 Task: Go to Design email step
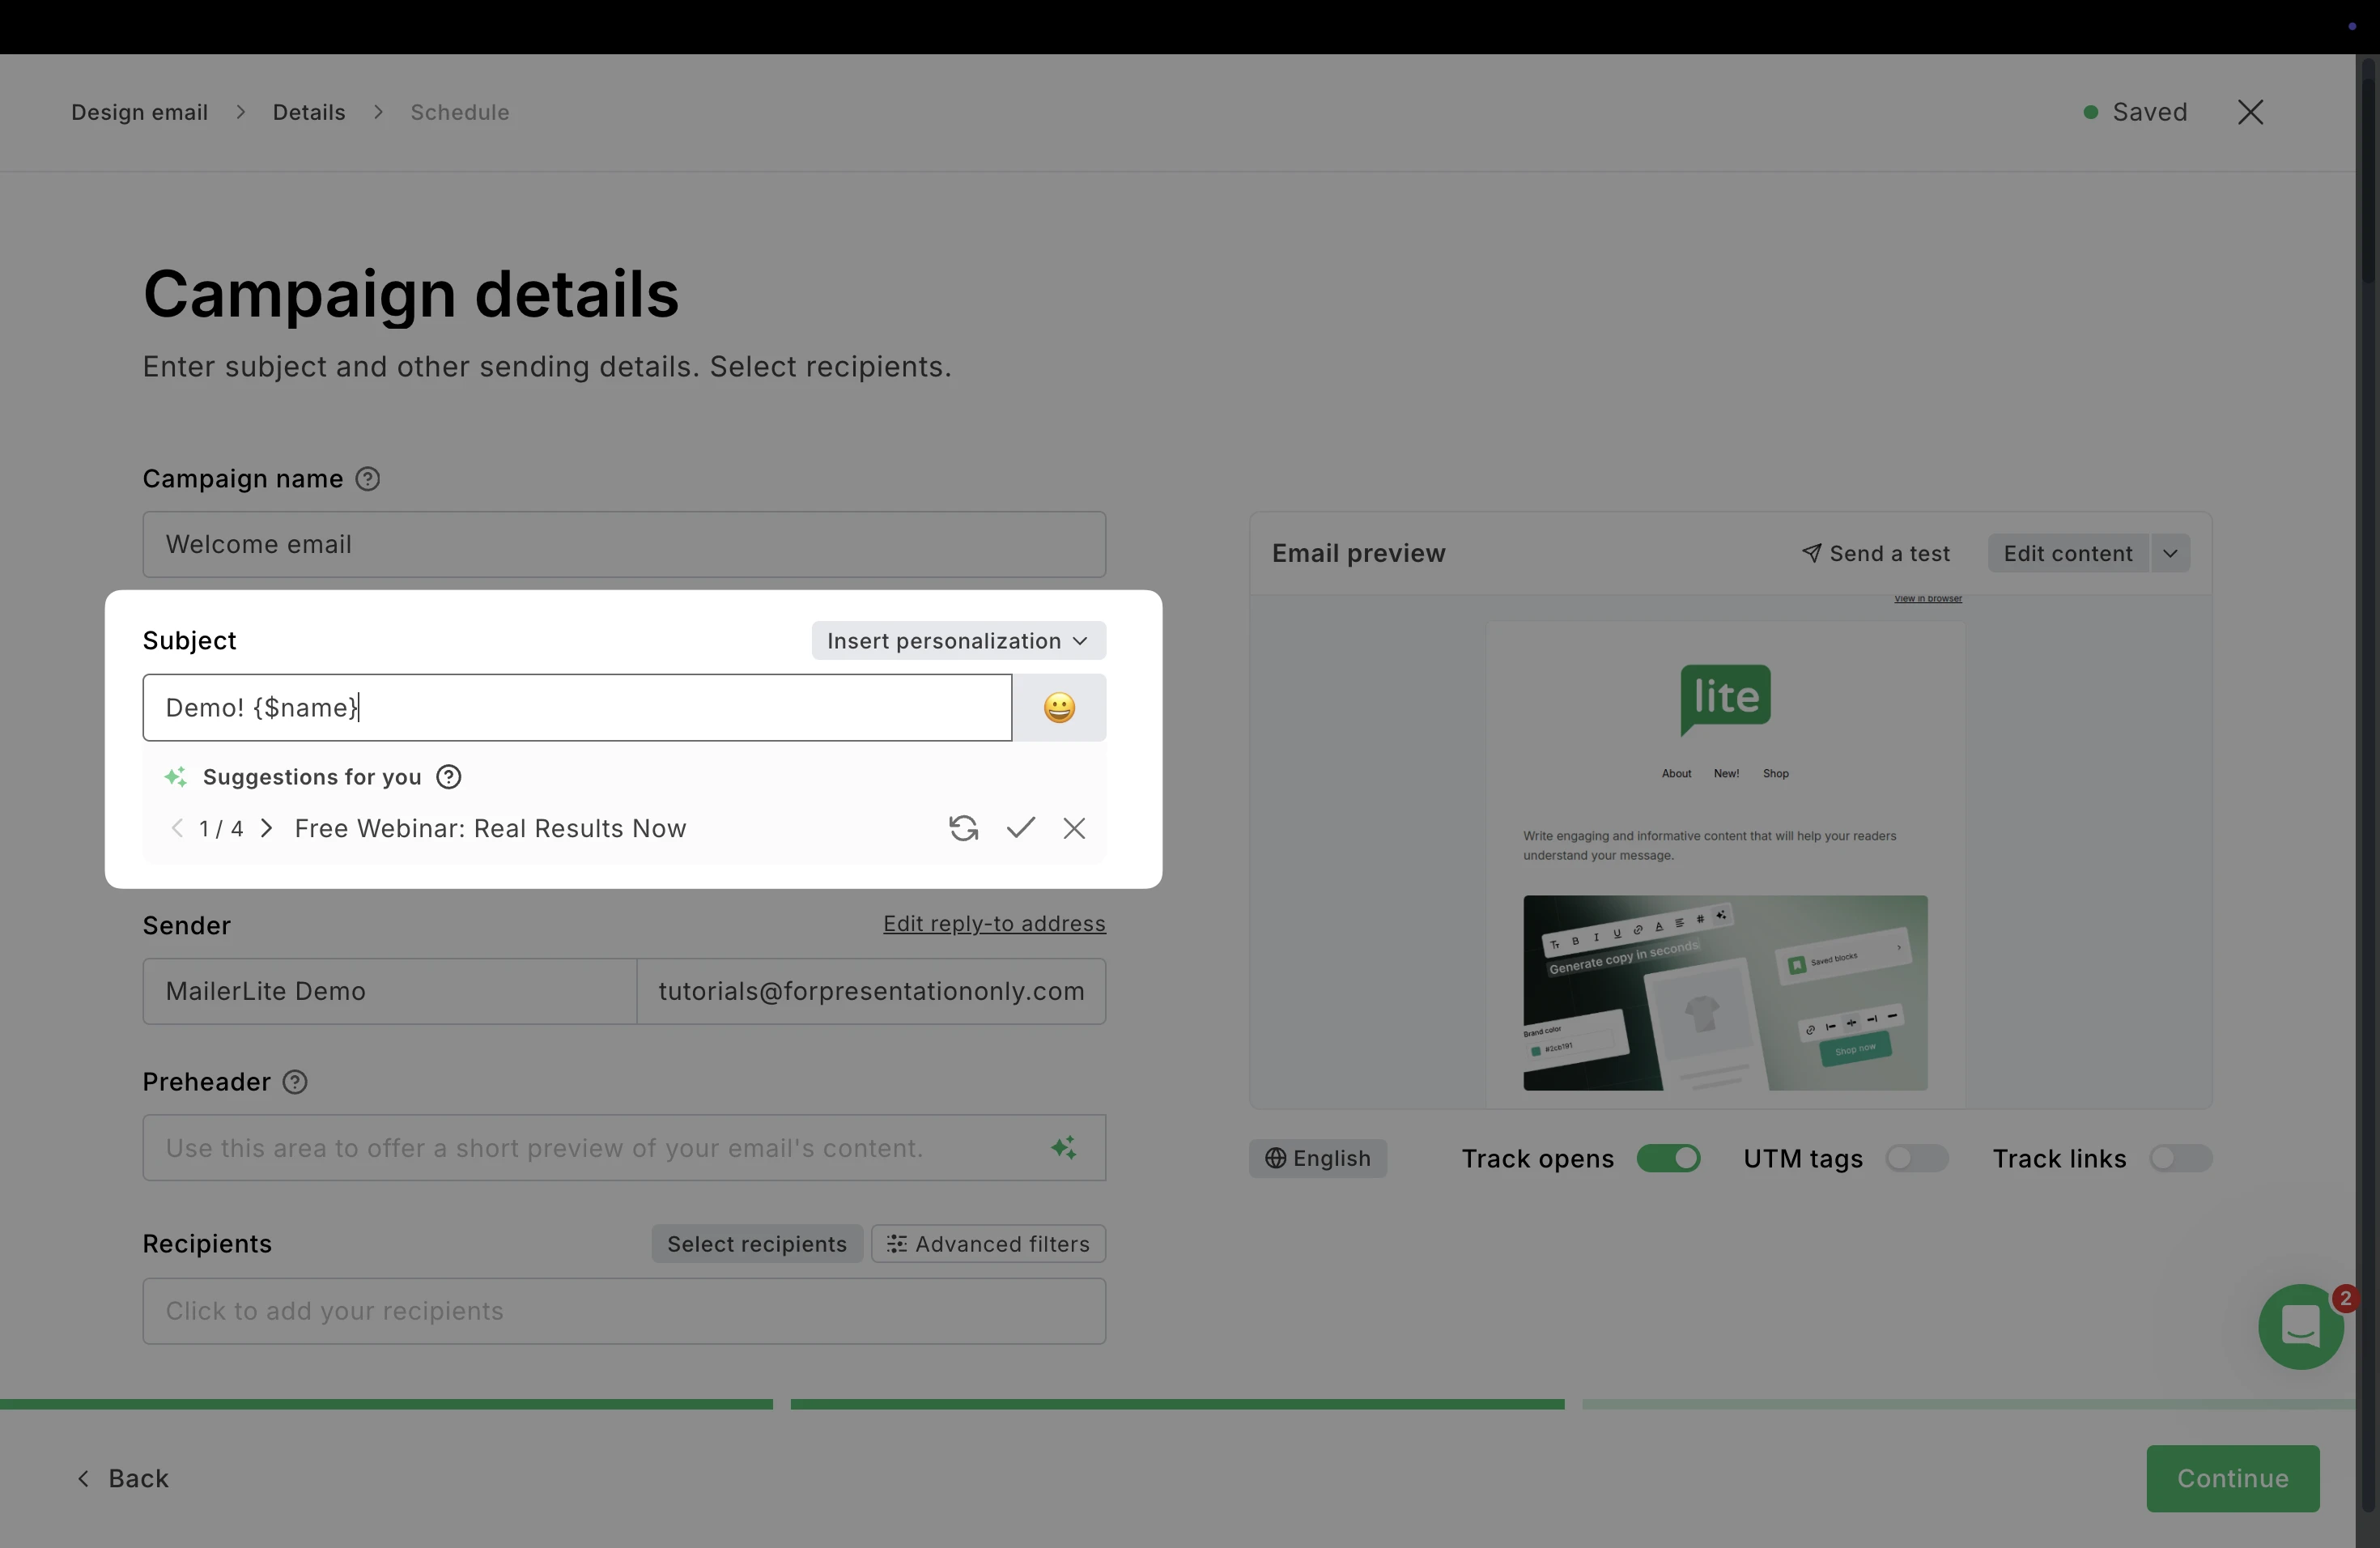click(x=140, y=112)
